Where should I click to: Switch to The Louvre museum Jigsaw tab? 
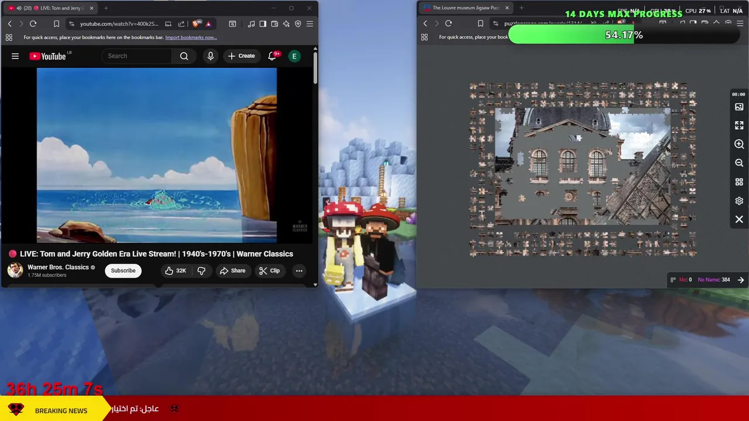click(467, 8)
